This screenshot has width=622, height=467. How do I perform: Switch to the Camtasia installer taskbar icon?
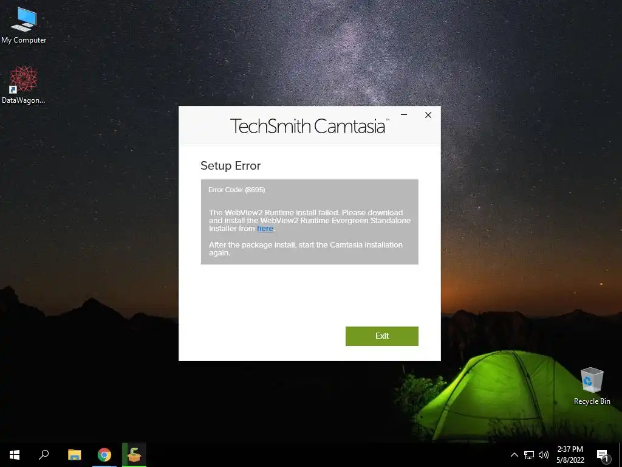click(x=134, y=455)
